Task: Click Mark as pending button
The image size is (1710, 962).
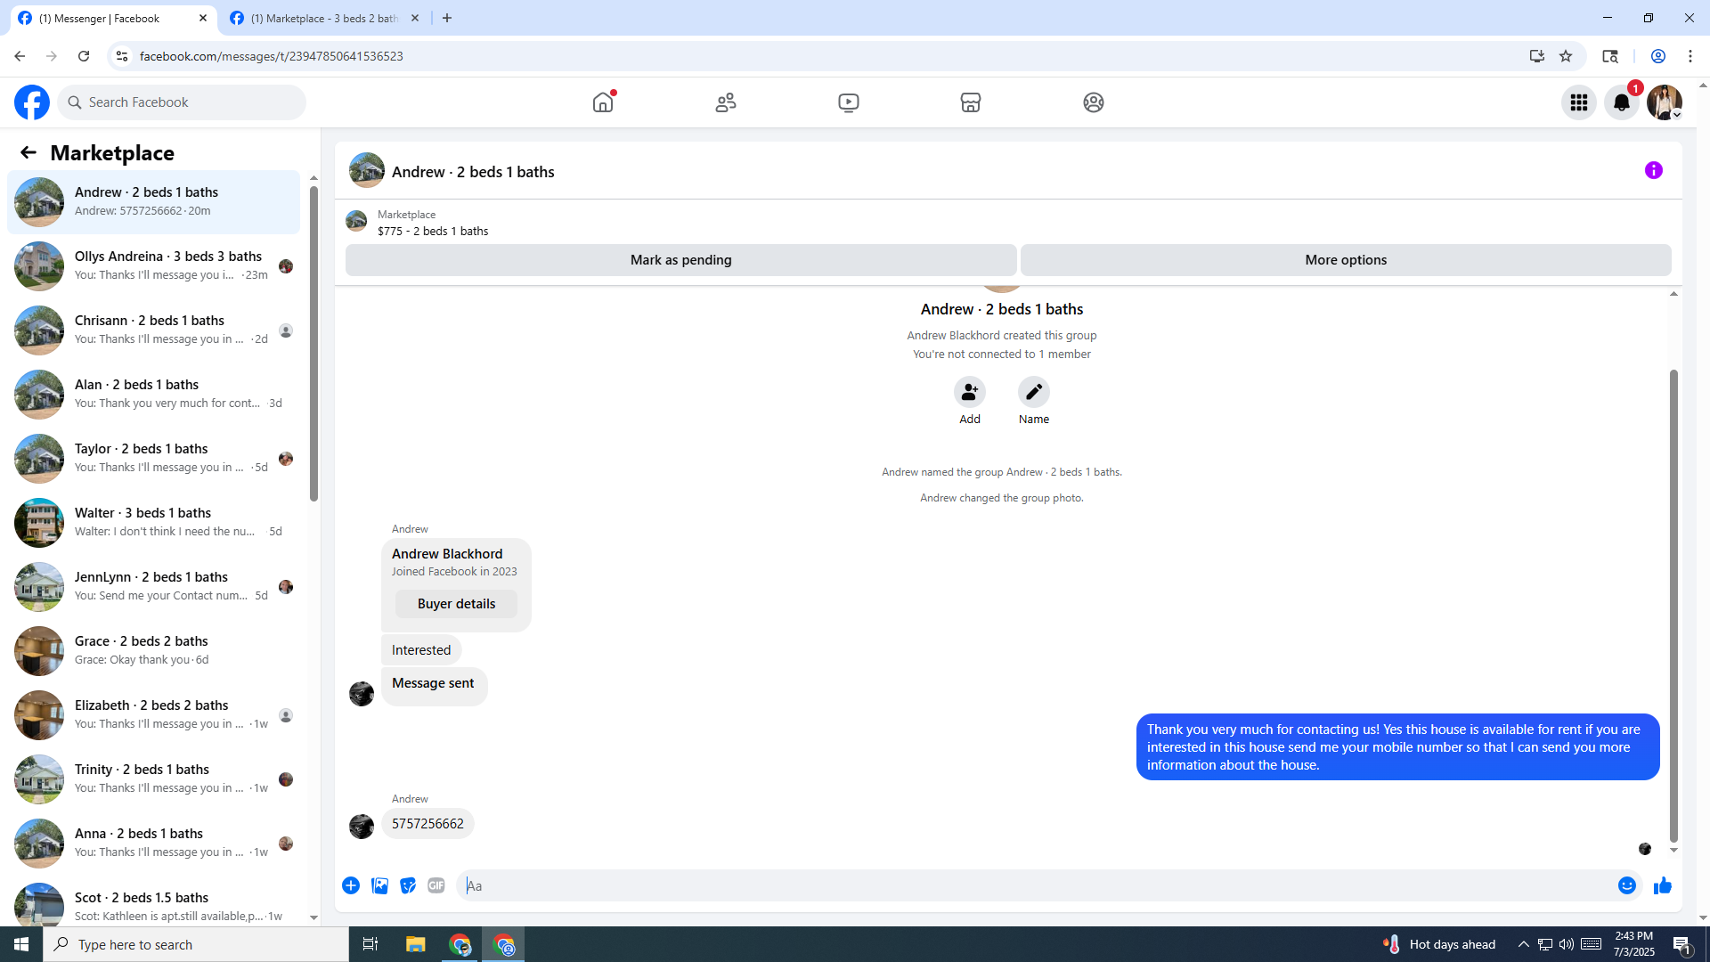Action: [x=680, y=260]
